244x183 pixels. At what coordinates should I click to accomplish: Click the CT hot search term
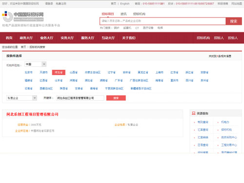[137, 28]
